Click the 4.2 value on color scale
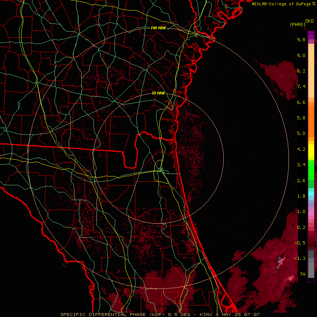The height and width of the screenshot is (317, 317). (x=301, y=149)
